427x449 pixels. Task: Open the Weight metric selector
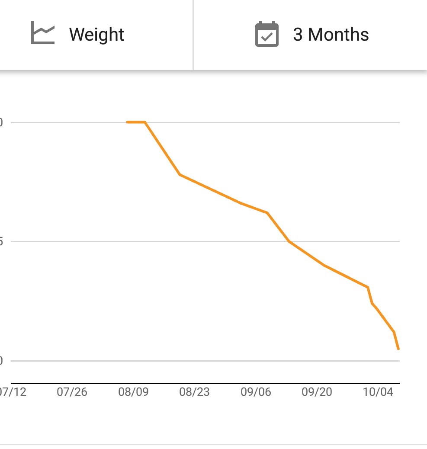coord(96,35)
